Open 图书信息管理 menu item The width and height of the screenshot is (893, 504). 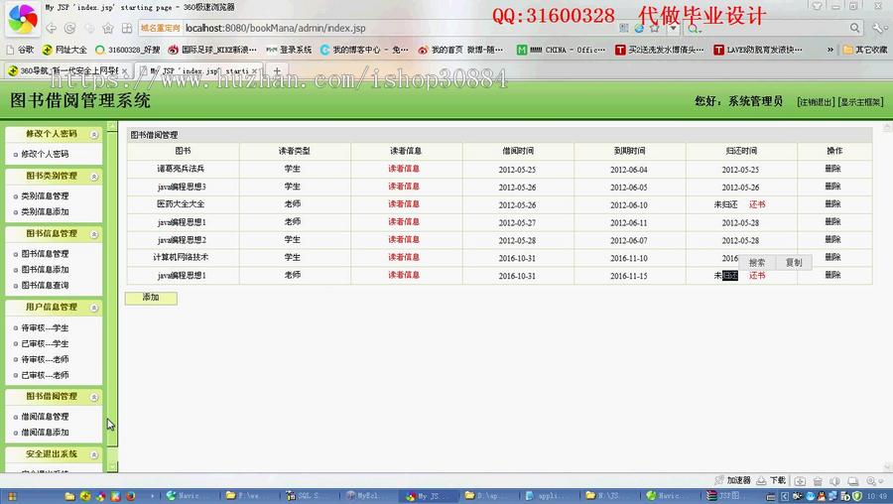(x=45, y=254)
